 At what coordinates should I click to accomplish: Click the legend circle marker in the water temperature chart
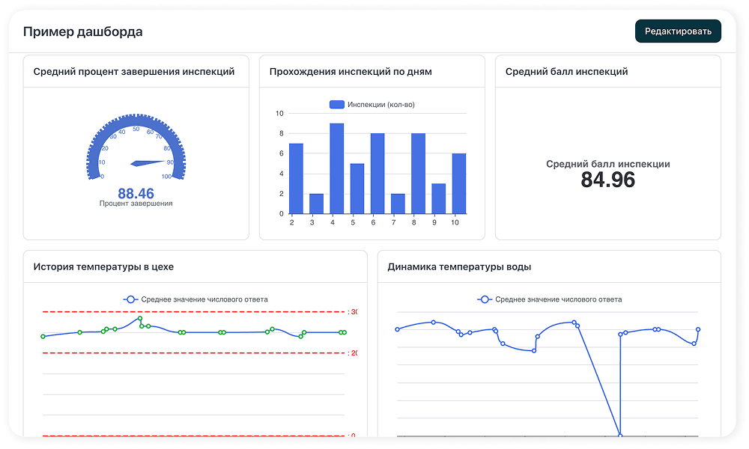485,299
